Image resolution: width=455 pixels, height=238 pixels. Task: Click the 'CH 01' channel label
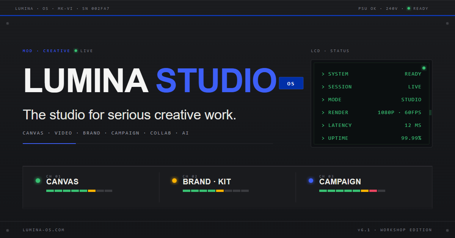(x=53, y=176)
